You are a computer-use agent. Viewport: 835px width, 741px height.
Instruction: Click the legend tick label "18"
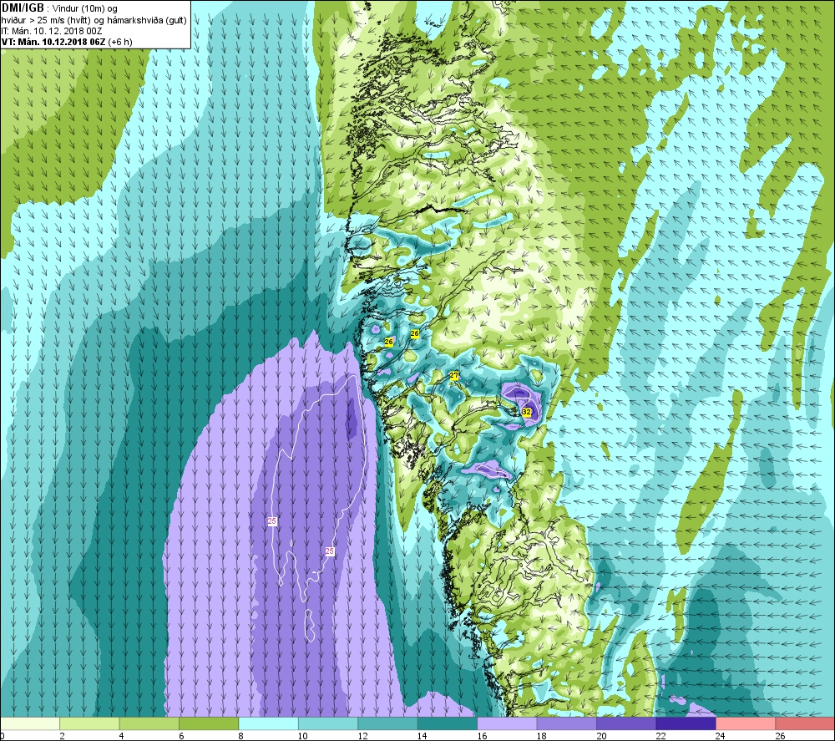[x=541, y=736]
